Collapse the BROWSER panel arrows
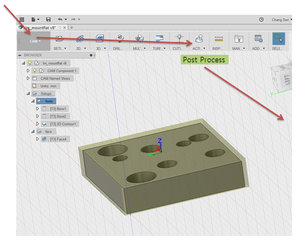The height and width of the screenshot is (246, 302). pyautogui.click(x=20, y=55)
